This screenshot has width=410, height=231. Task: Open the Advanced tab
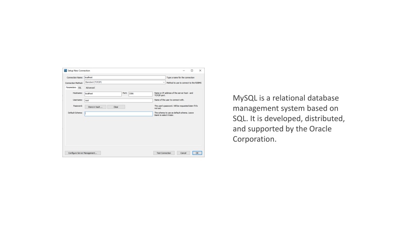tap(90, 88)
